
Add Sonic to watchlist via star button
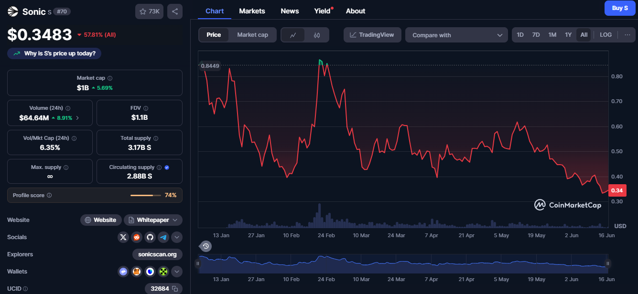point(149,11)
